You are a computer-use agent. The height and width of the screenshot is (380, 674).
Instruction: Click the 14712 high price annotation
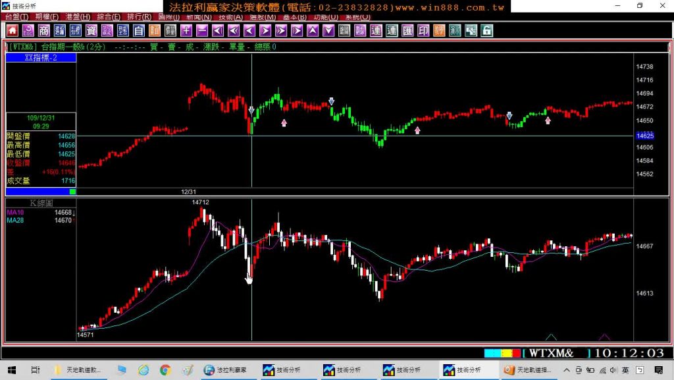[x=200, y=202]
